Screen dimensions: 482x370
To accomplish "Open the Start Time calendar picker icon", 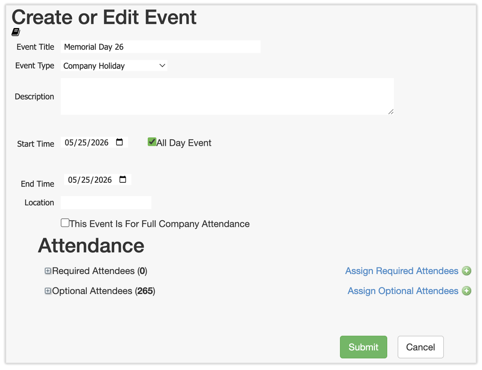I will (119, 142).
